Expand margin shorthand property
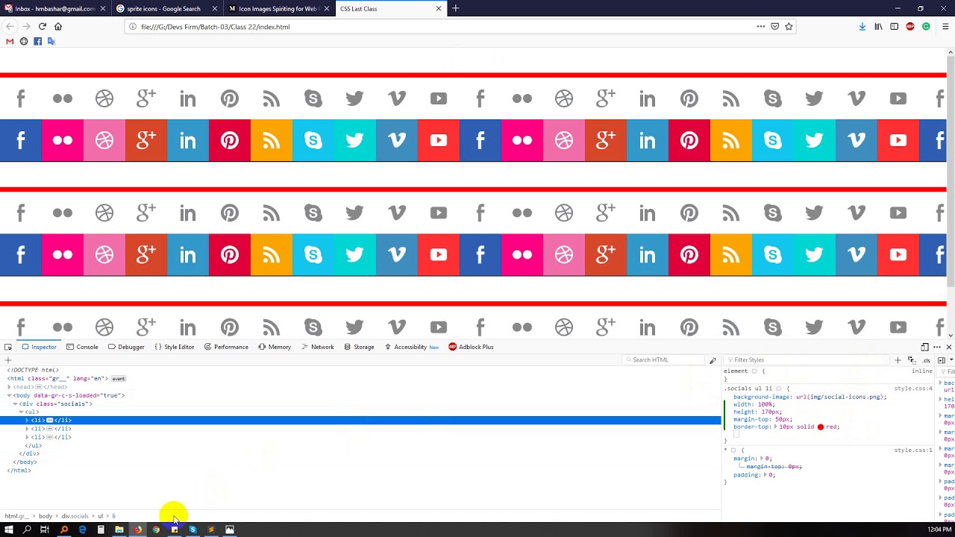The image size is (955, 537). [x=762, y=459]
